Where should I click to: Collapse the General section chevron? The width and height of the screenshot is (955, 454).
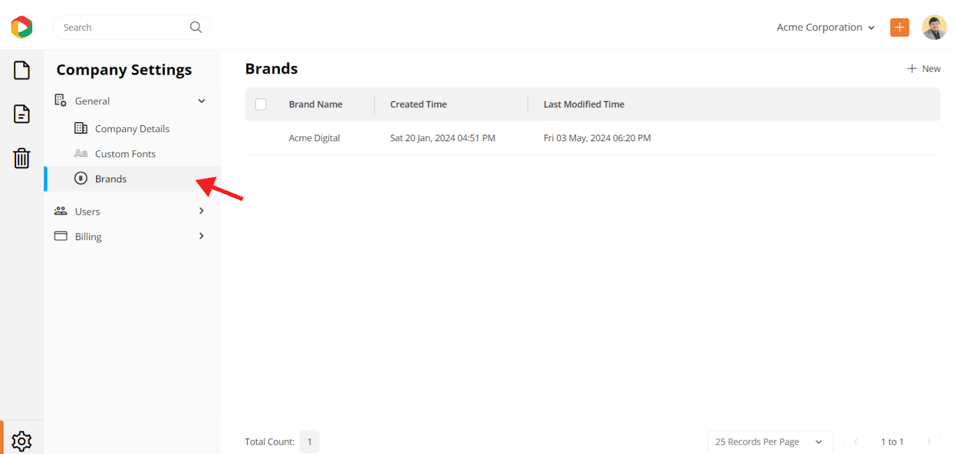click(x=202, y=101)
